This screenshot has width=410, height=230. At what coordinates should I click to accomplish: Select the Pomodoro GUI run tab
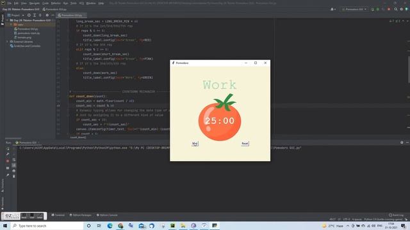pyautogui.click(x=27, y=142)
